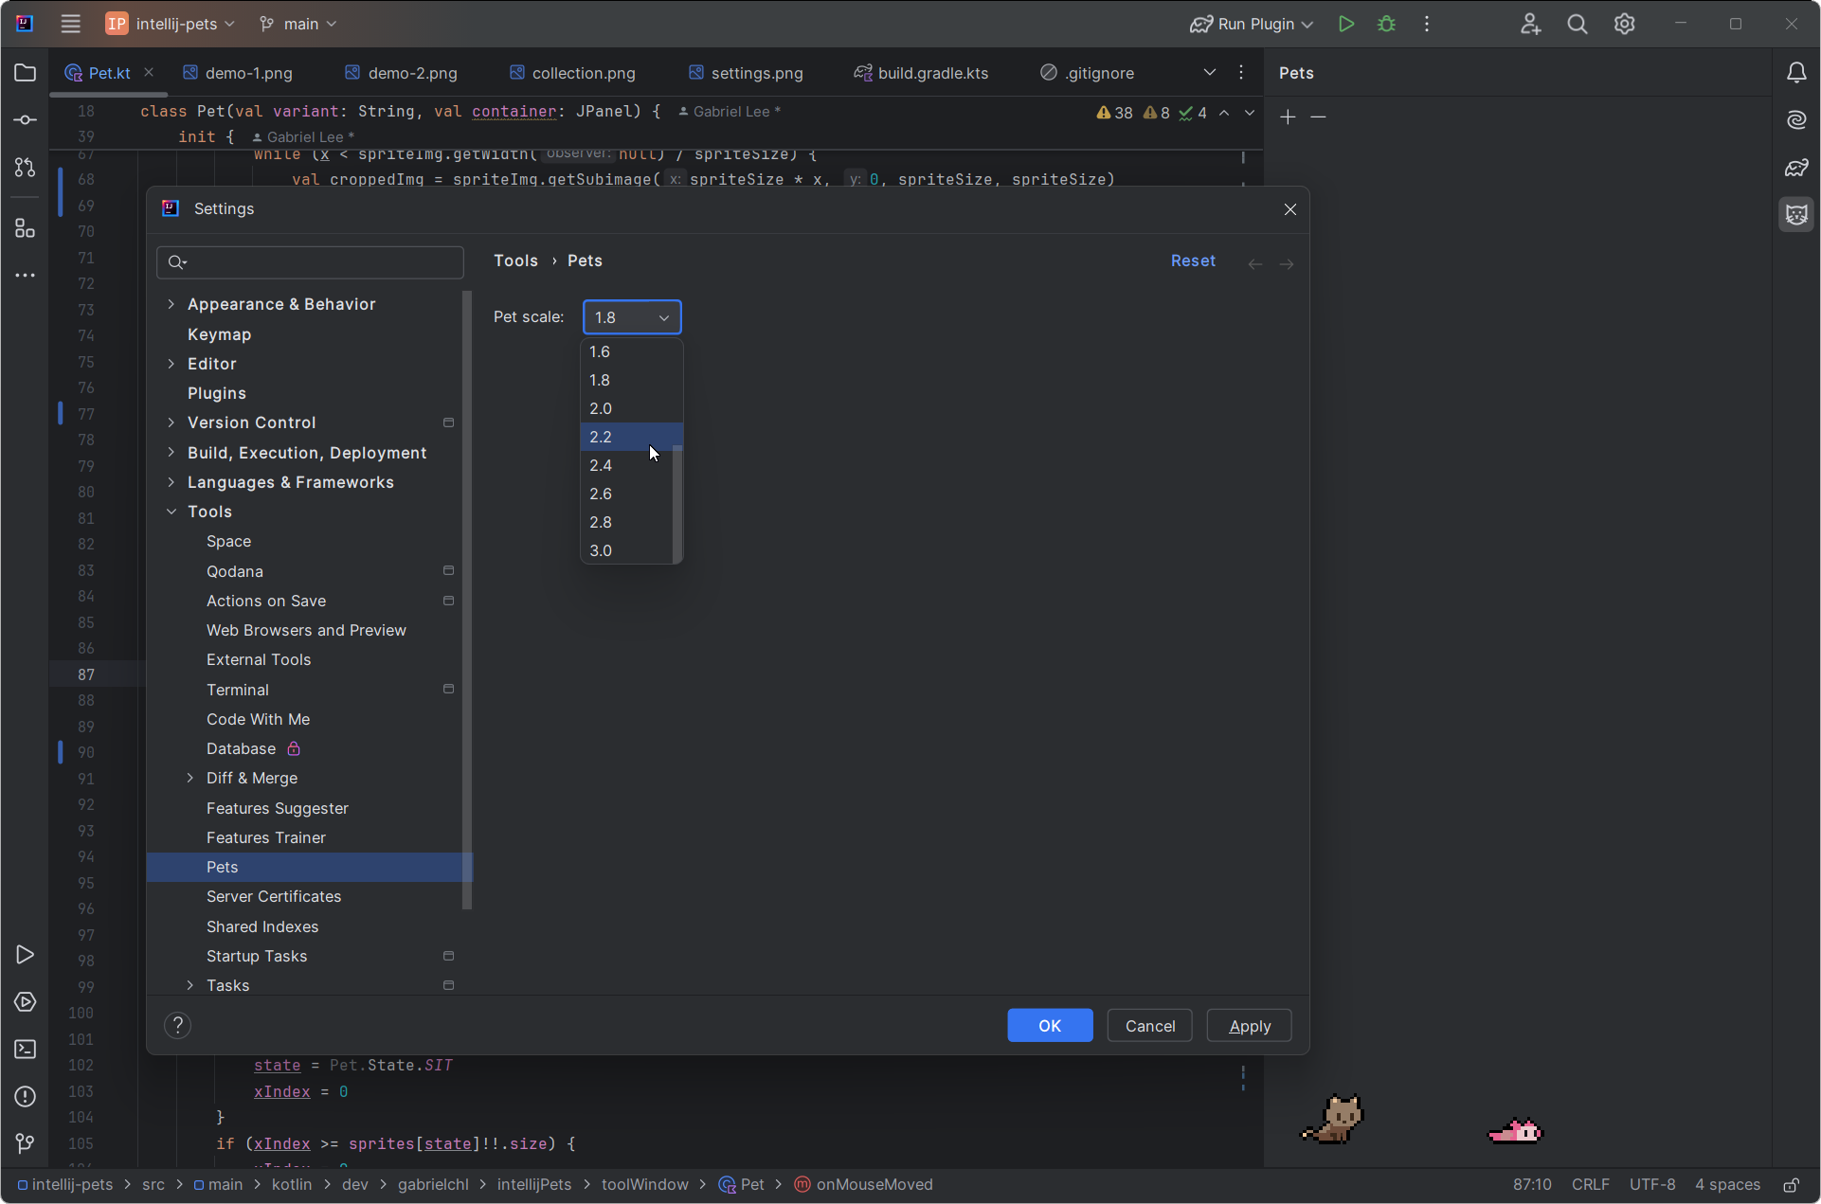
Task: Click the Settings gear icon in toolbar
Action: pos(1625,25)
